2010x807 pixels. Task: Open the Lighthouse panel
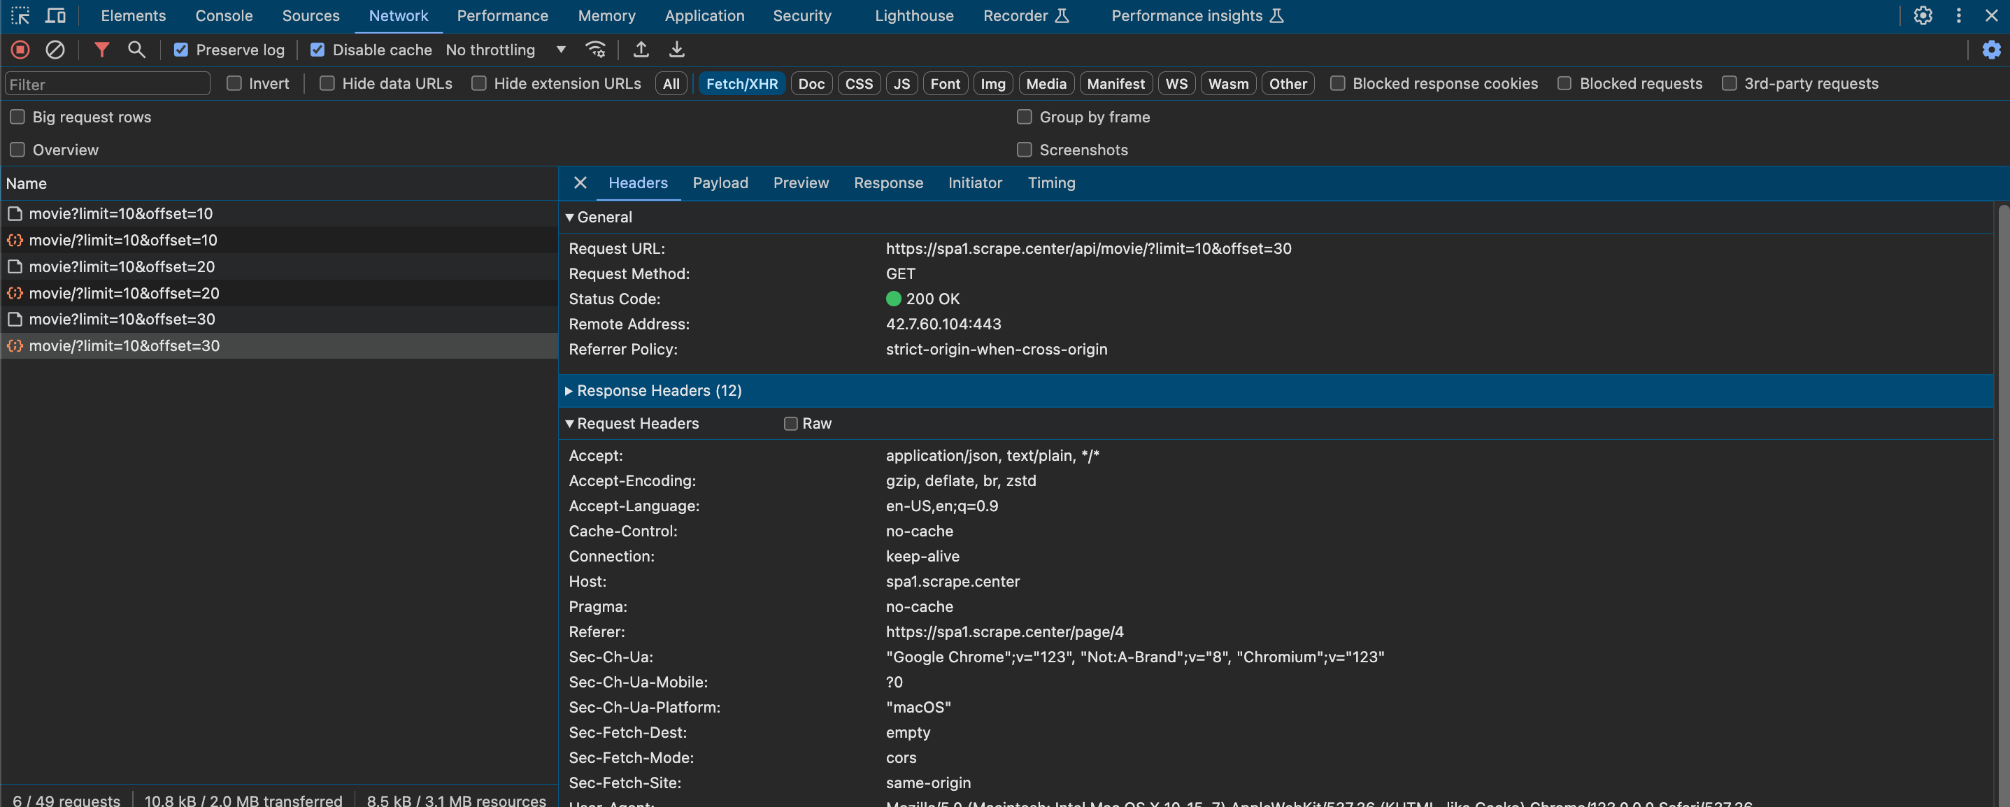point(913,15)
